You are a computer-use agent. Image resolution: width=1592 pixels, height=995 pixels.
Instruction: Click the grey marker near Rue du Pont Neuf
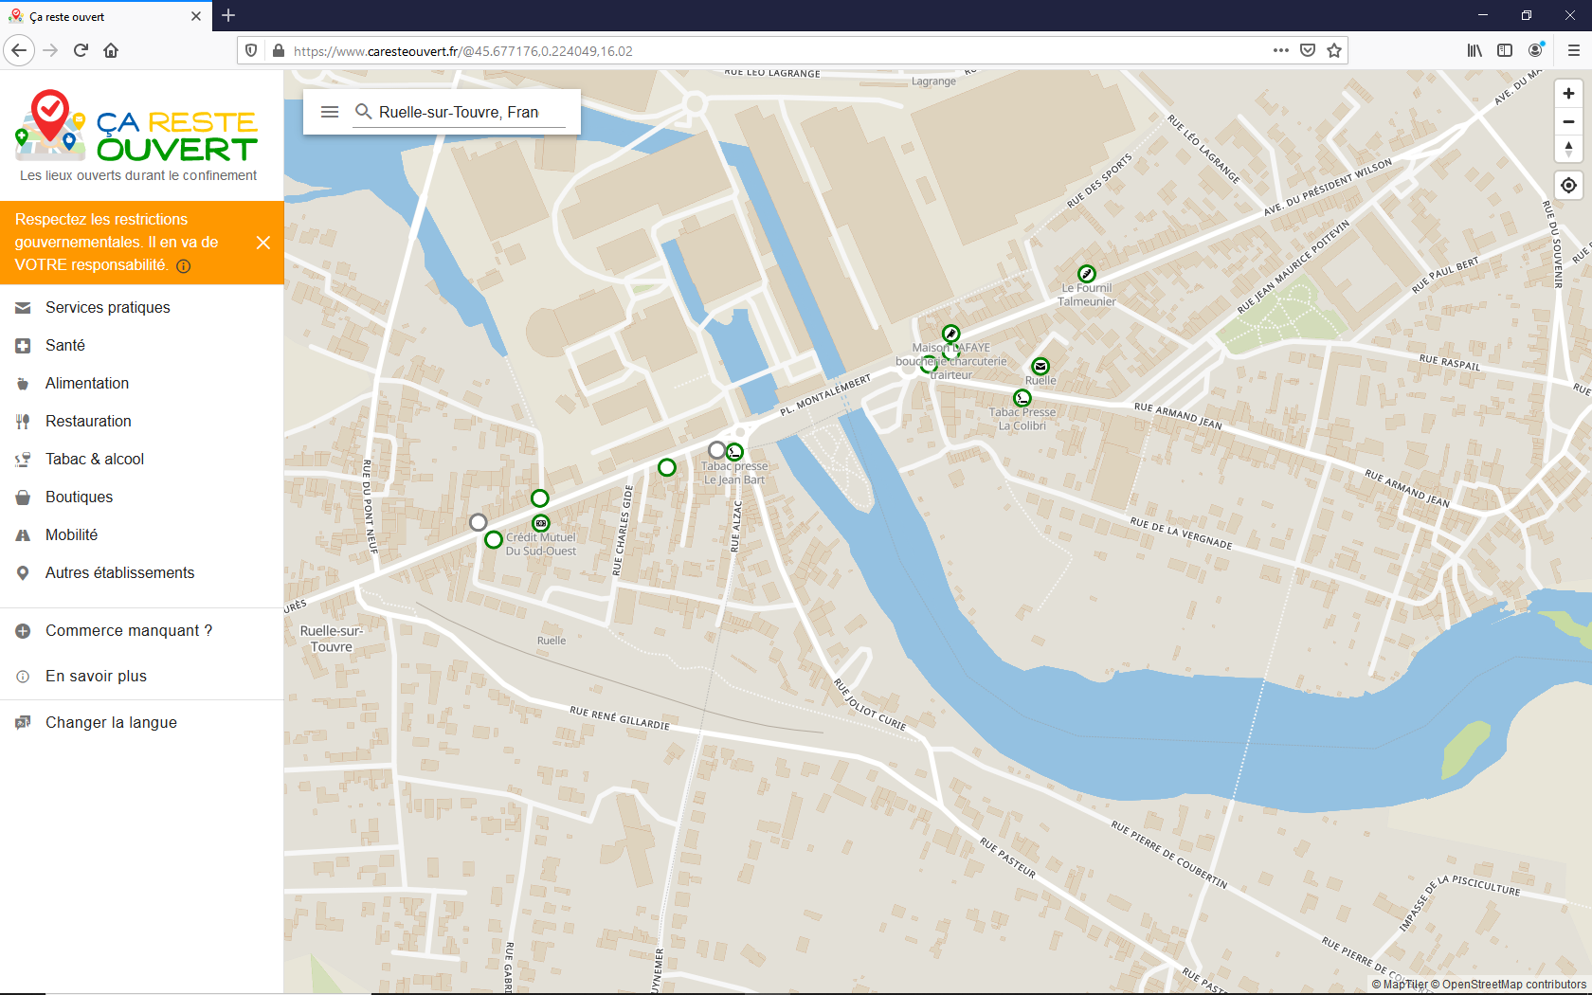pyautogui.click(x=479, y=522)
